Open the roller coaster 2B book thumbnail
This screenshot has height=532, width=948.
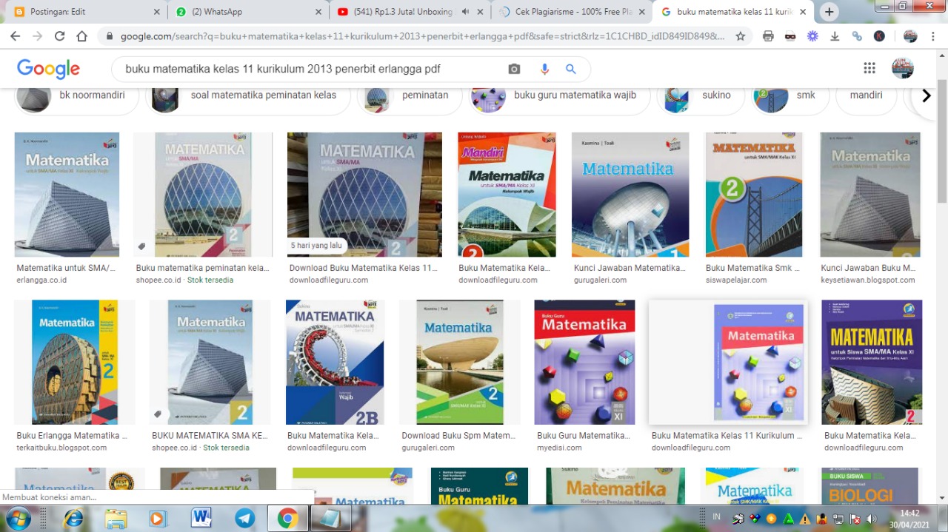coord(335,362)
